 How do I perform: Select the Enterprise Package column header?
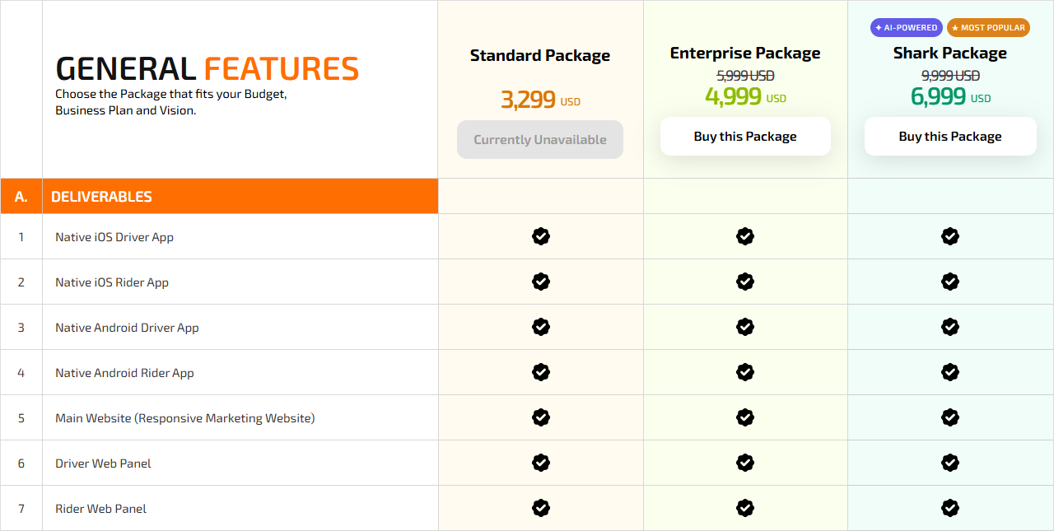tap(744, 52)
